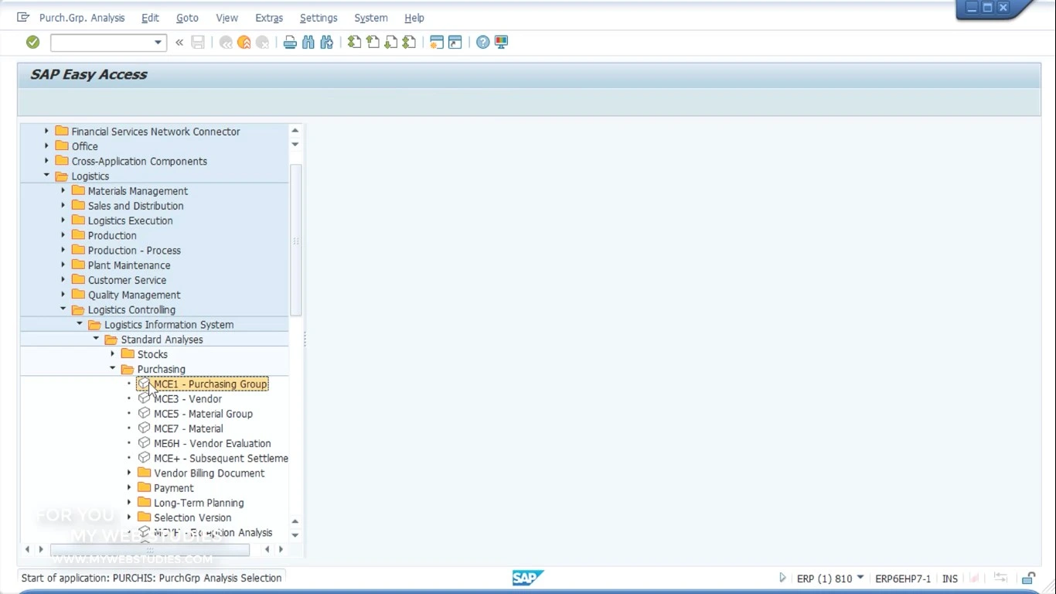Open the Extras menu
The width and height of the screenshot is (1056, 594).
pyautogui.click(x=269, y=18)
